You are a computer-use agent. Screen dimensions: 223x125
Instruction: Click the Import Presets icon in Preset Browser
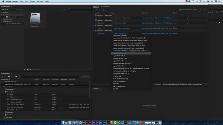click(x=16, y=77)
